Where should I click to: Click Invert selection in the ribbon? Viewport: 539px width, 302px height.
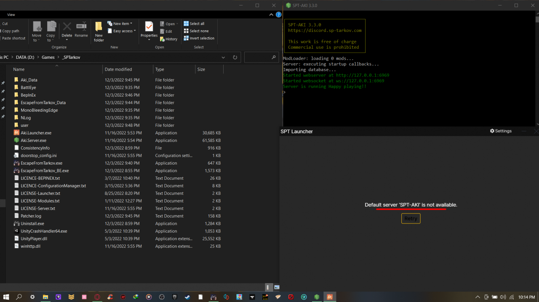click(199, 38)
